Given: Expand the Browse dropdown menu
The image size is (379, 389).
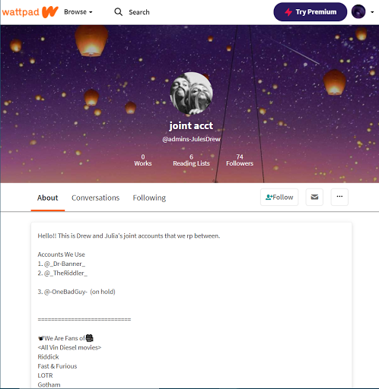Looking at the screenshot, I should point(78,12).
